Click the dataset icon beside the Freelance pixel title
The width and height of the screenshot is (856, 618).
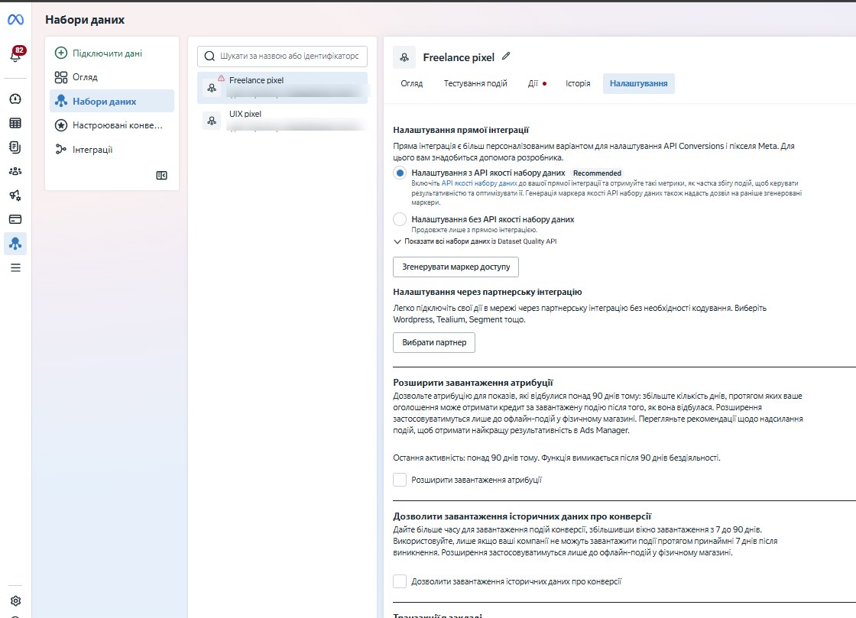(x=404, y=57)
